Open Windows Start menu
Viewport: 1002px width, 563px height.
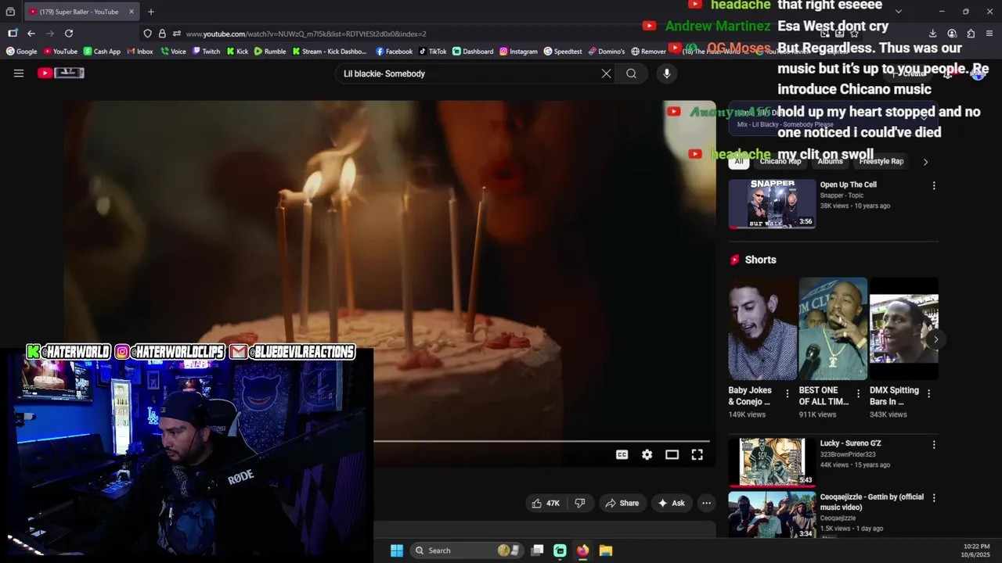tap(397, 550)
